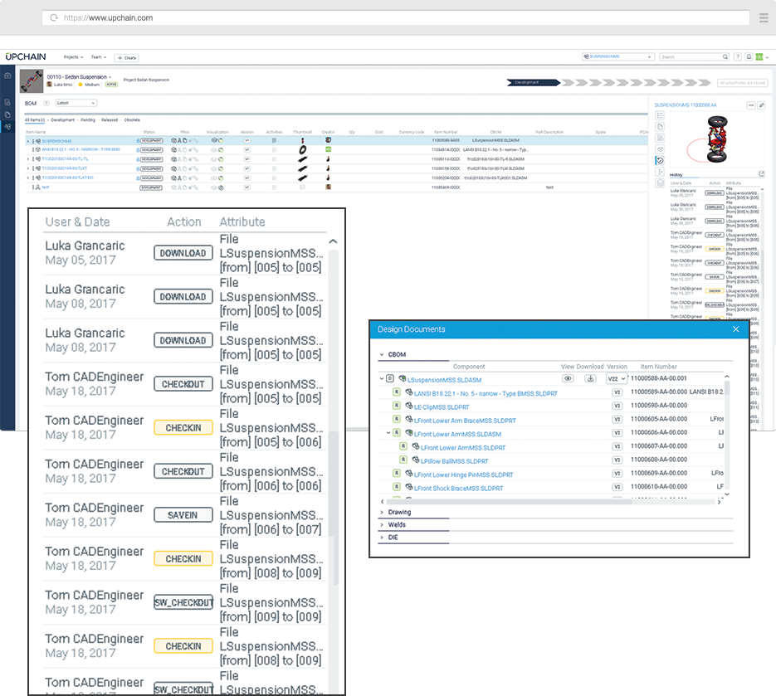Open the stacked layers icon in side panel
Viewport: 776px width, 696px height.
point(660,183)
